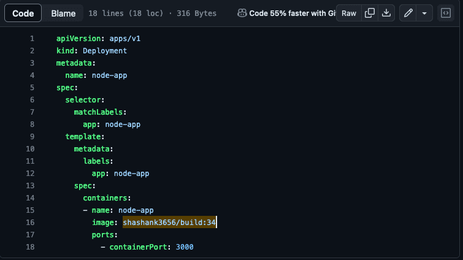463x260 pixels.
Task: Open the symbols panel icon
Action: [446, 13]
